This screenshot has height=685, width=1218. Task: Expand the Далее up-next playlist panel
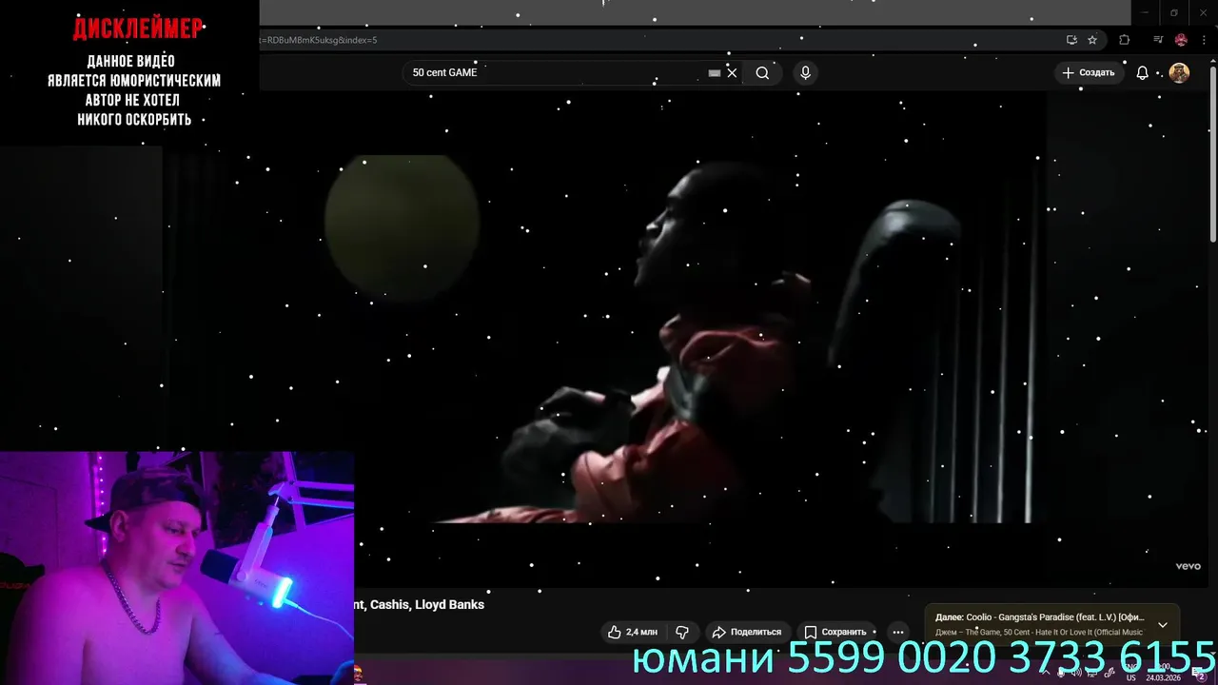pos(1163,625)
